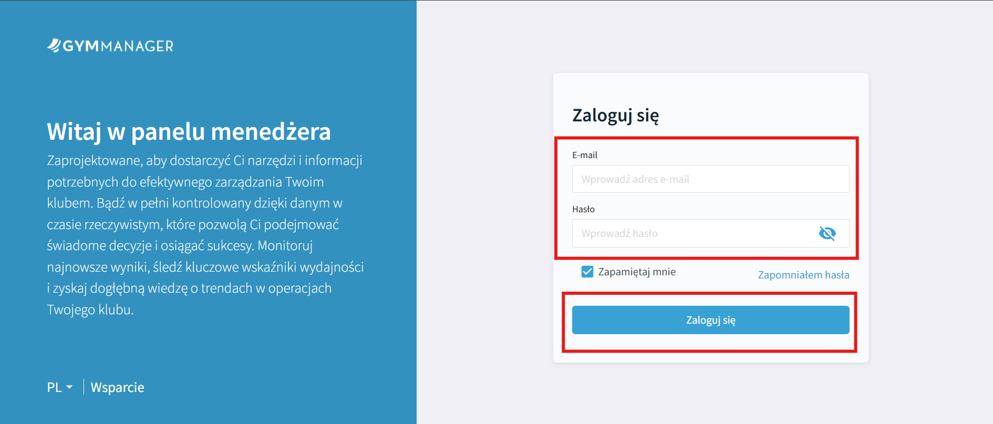The height and width of the screenshot is (424, 993).
Task: Click the E-mail field label
Action: (x=585, y=155)
